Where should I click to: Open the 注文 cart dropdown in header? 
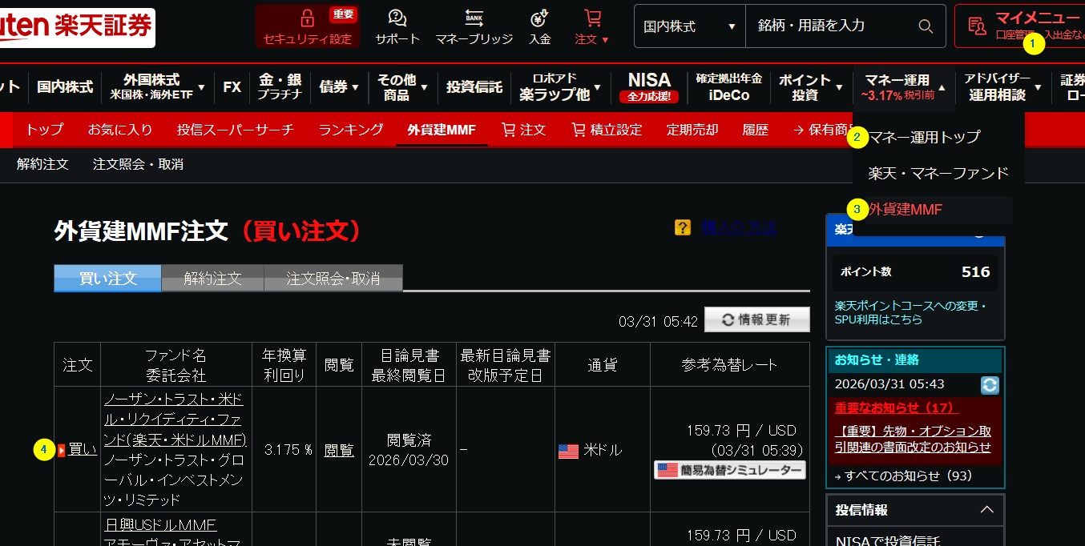point(592,26)
